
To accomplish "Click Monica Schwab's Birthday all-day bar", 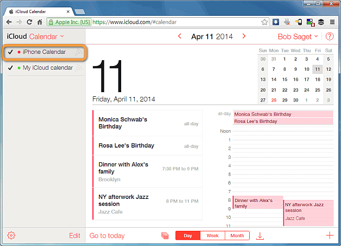I will pyautogui.click(x=283, y=114).
